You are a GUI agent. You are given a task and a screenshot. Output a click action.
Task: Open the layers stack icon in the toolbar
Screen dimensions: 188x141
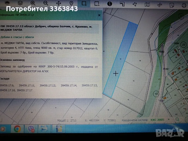coord(20,3)
